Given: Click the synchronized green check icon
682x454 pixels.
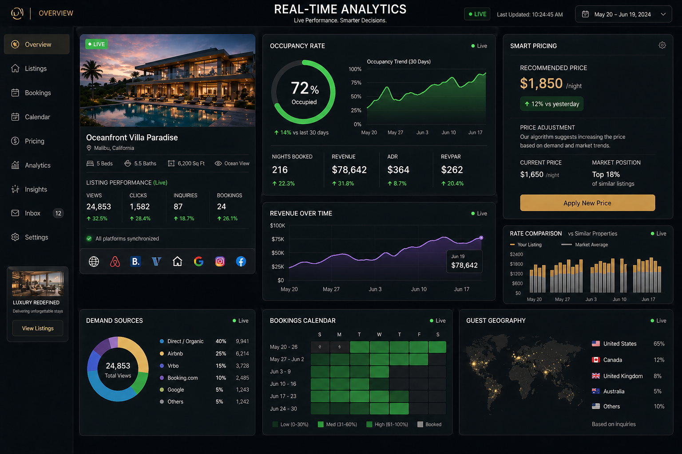Looking at the screenshot, I should pyautogui.click(x=89, y=239).
